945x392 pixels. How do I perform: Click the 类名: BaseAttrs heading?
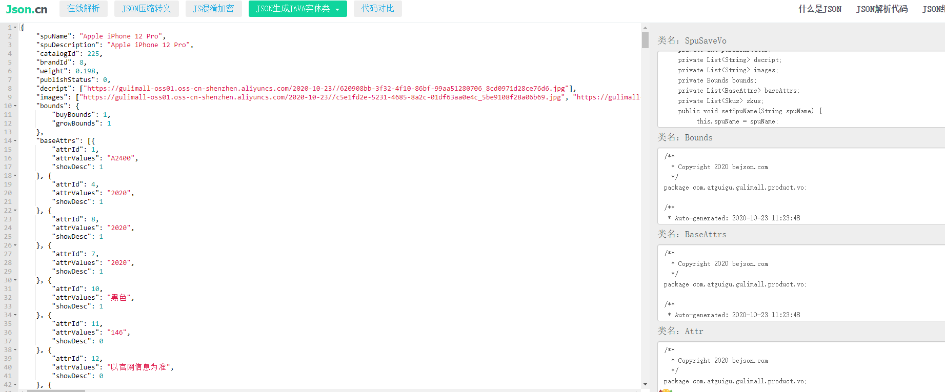pyautogui.click(x=692, y=234)
